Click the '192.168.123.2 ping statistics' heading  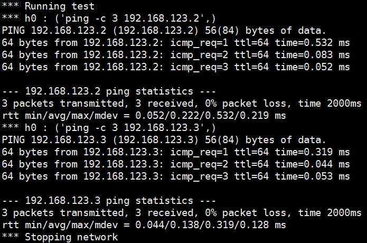[x=109, y=91]
